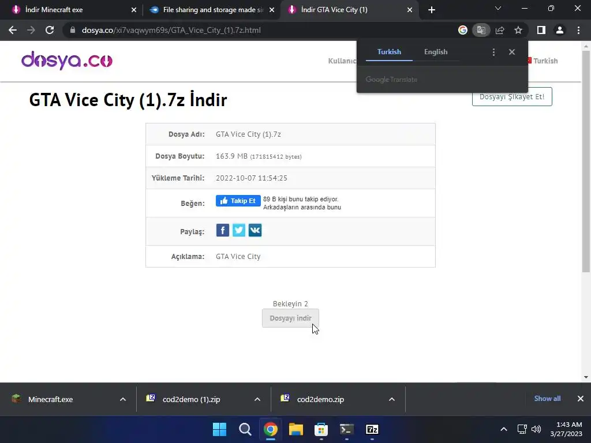Open Microsoft Store from the taskbar
This screenshot has height=443, width=591.
[321, 429]
